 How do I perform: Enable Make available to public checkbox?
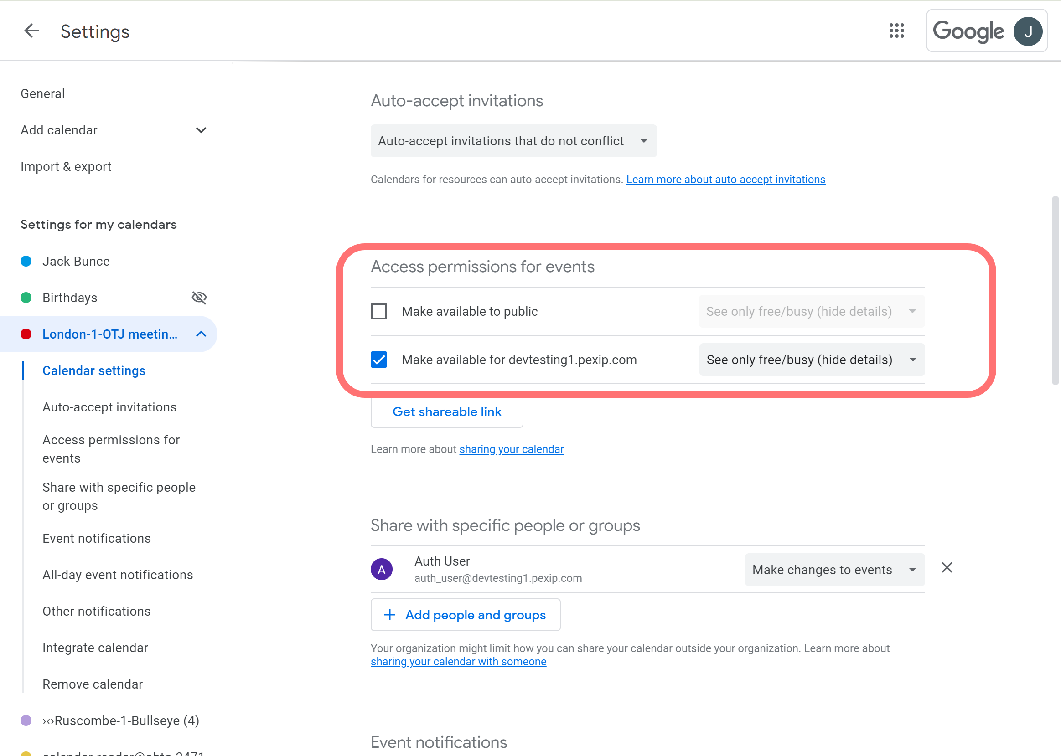(378, 311)
